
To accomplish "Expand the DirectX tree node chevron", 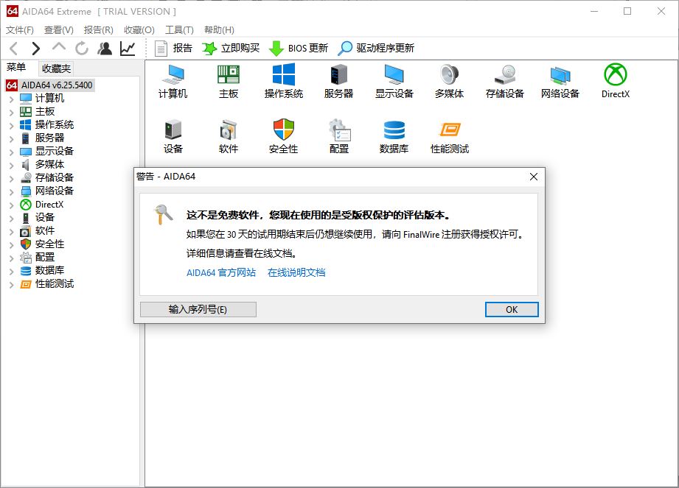I will pyautogui.click(x=11, y=205).
